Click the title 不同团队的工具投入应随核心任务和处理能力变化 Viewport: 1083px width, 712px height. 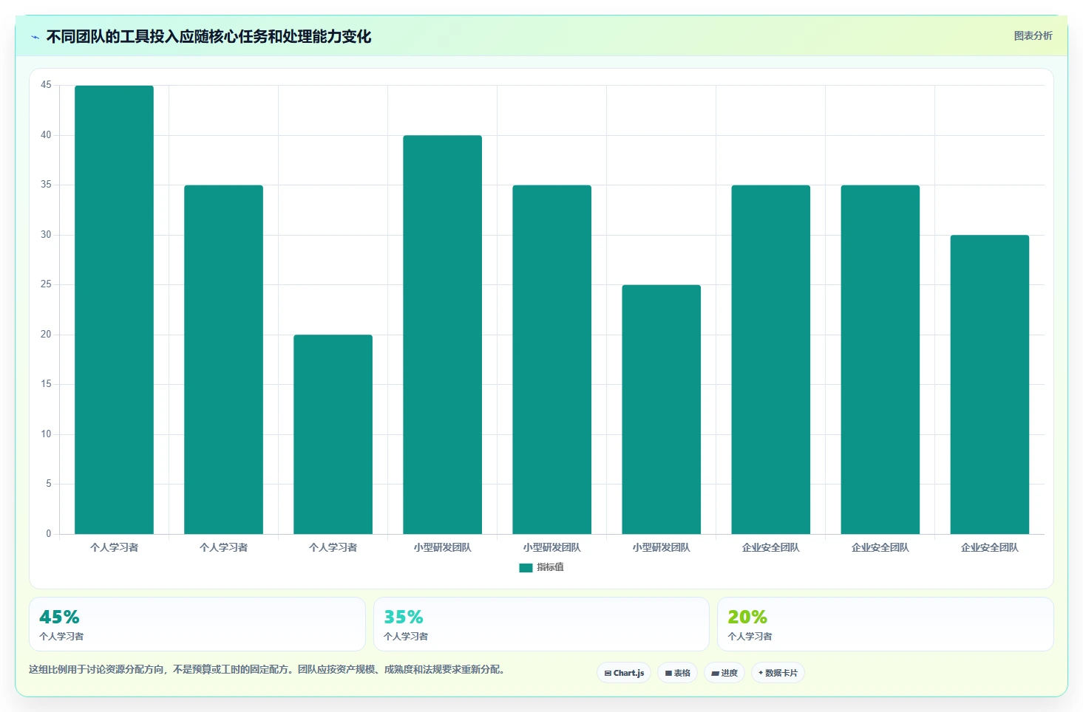coord(208,36)
